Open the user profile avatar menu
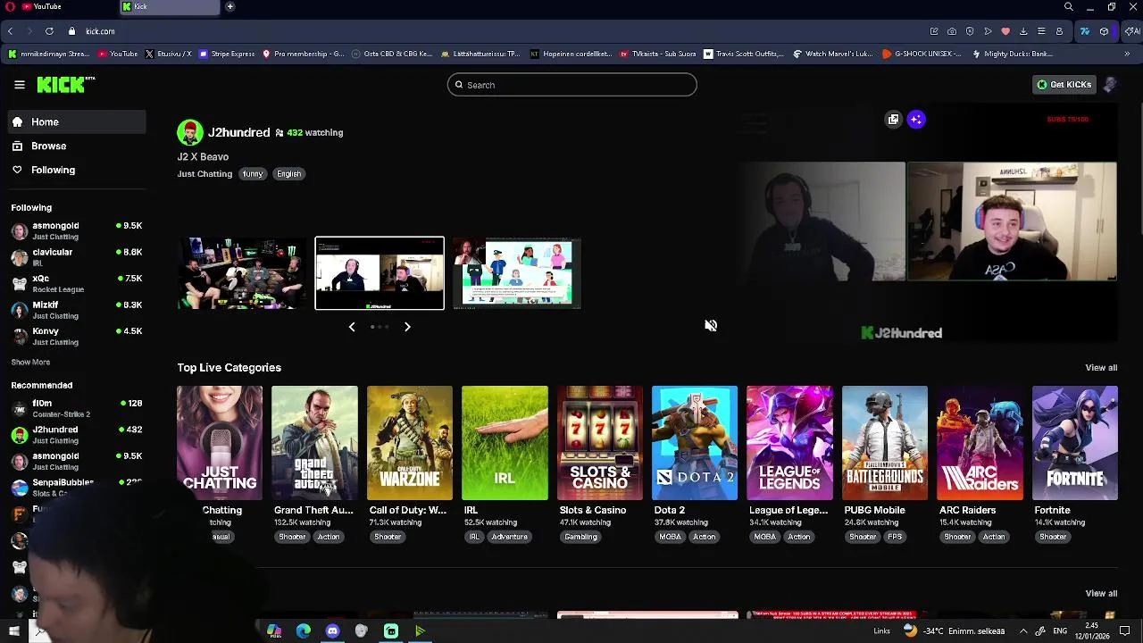Image resolution: width=1143 pixels, height=643 pixels. tap(1110, 85)
